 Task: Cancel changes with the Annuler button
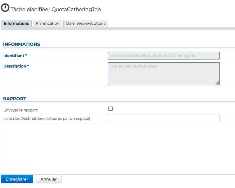click(49, 179)
